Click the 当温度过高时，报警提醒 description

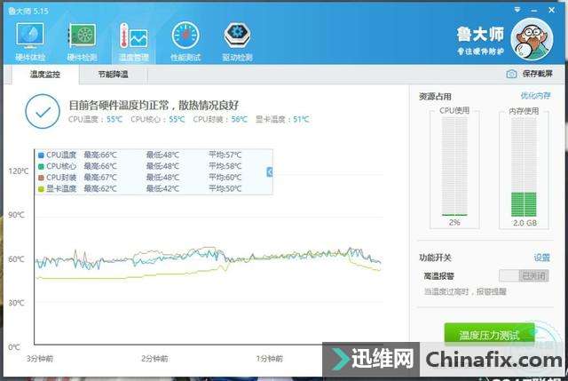tap(465, 291)
